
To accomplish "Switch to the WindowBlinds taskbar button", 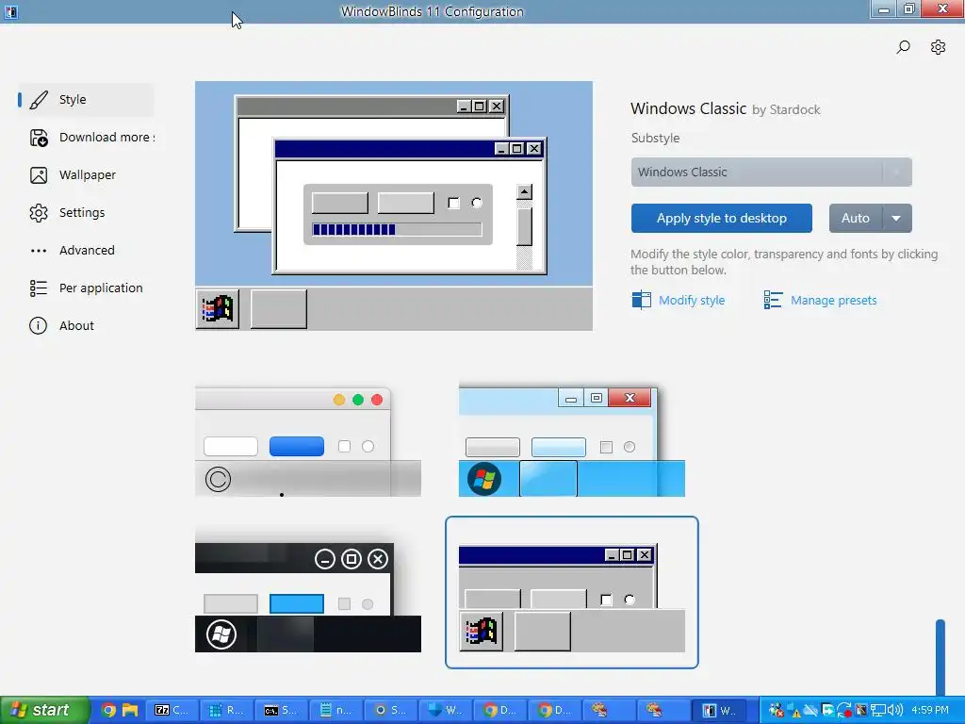I will (719, 710).
